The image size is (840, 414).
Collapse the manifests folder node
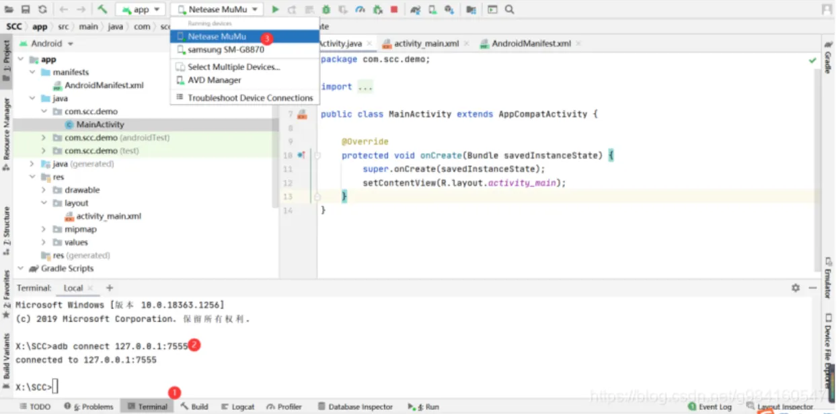pyautogui.click(x=32, y=73)
